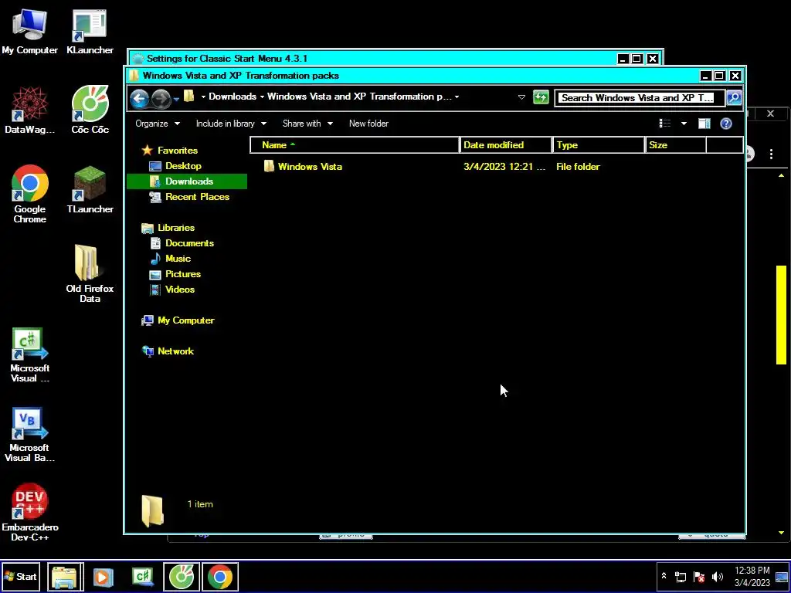Click New folder button
This screenshot has height=593, width=791.
click(x=368, y=124)
